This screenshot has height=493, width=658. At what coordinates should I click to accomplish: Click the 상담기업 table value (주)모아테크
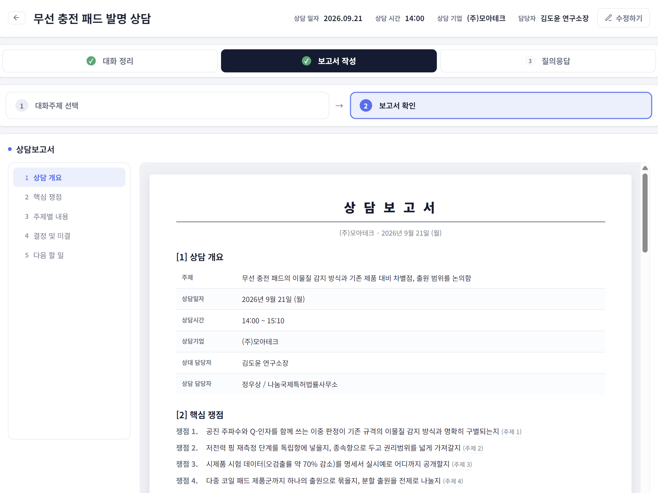pyautogui.click(x=260, y=342)
